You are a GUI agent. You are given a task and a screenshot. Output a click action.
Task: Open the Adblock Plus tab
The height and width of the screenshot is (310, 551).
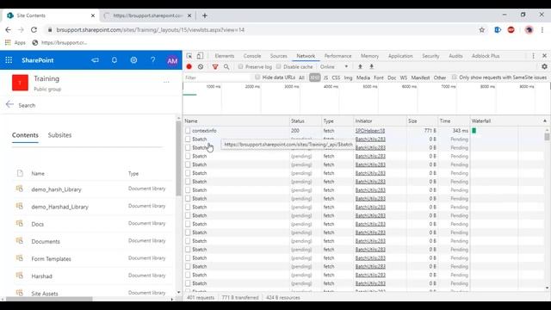pyautogui.click(x=486, y=56)
